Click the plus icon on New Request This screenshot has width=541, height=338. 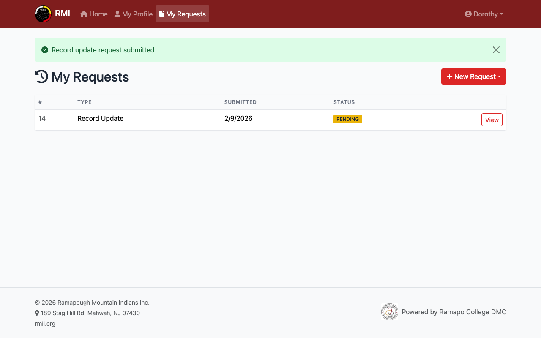point(451,76)
